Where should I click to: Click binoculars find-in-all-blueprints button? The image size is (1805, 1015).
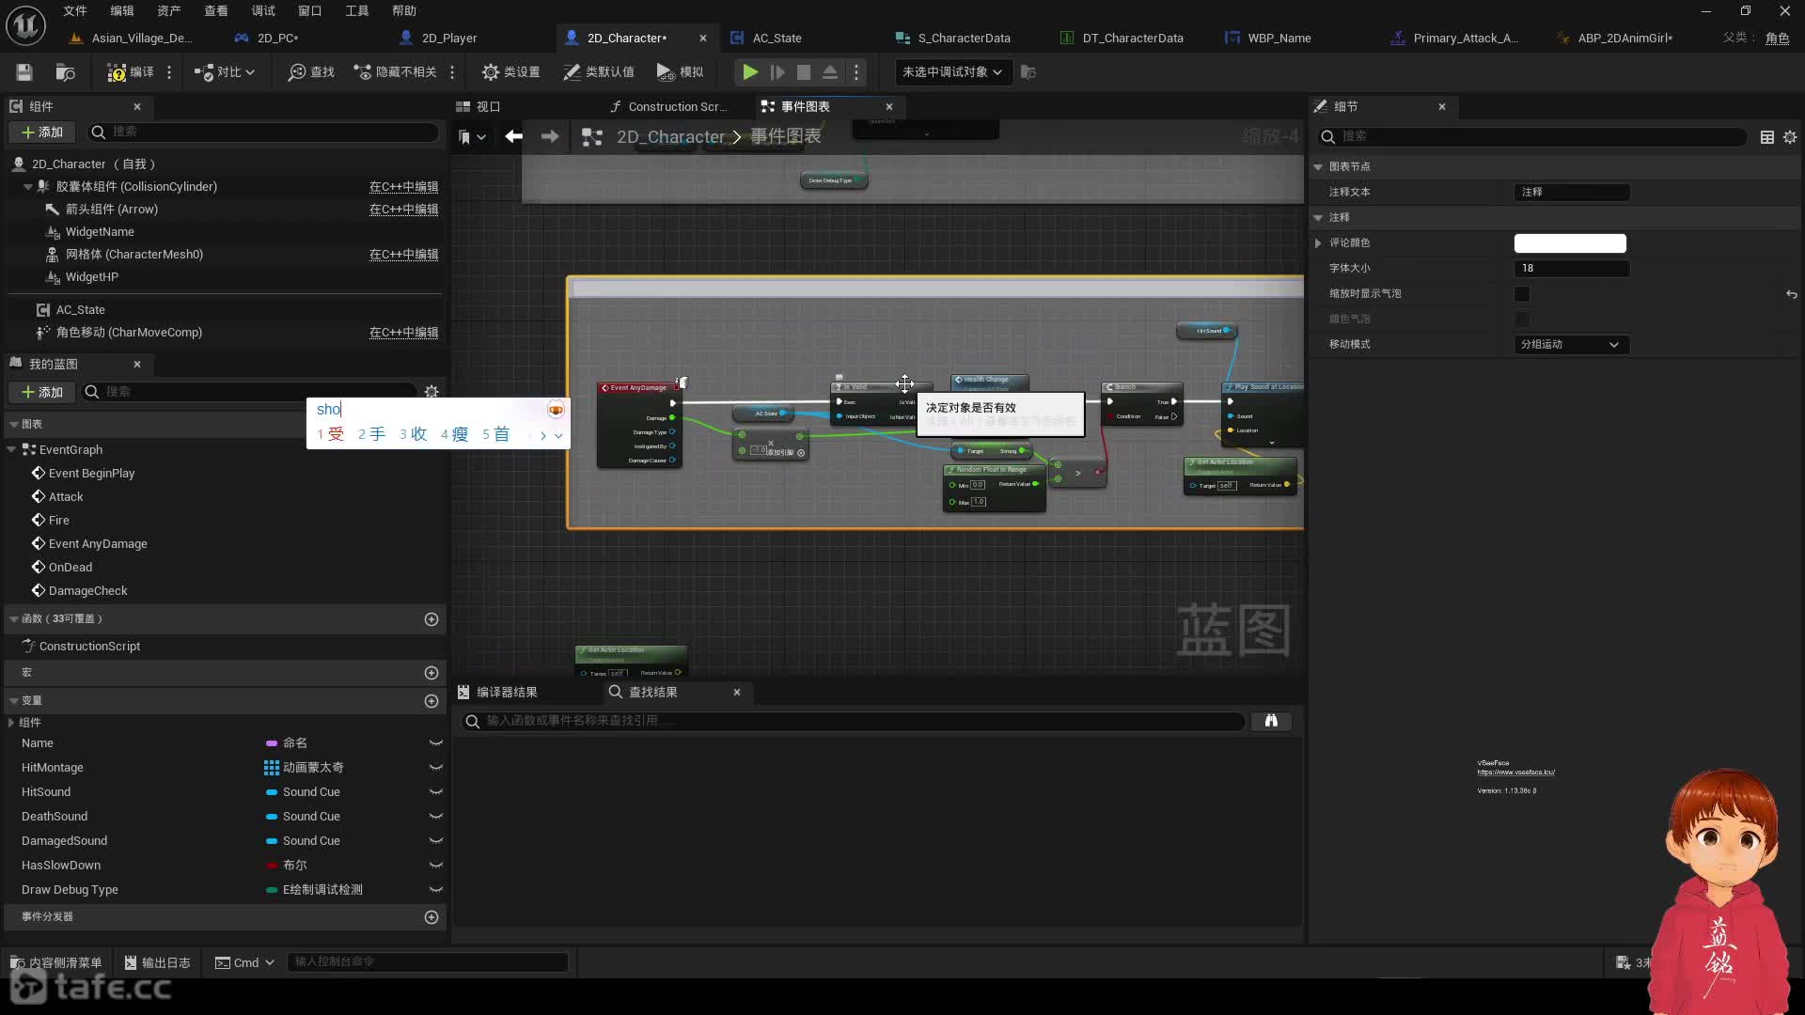click(1271, 722)
